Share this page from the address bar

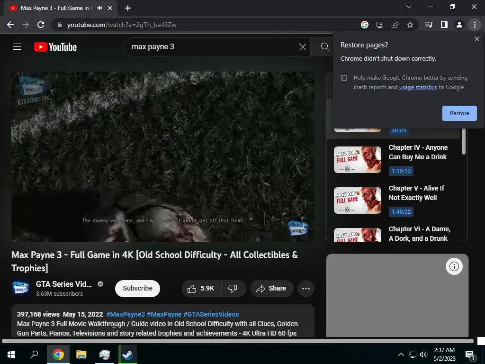click(395, 25)
